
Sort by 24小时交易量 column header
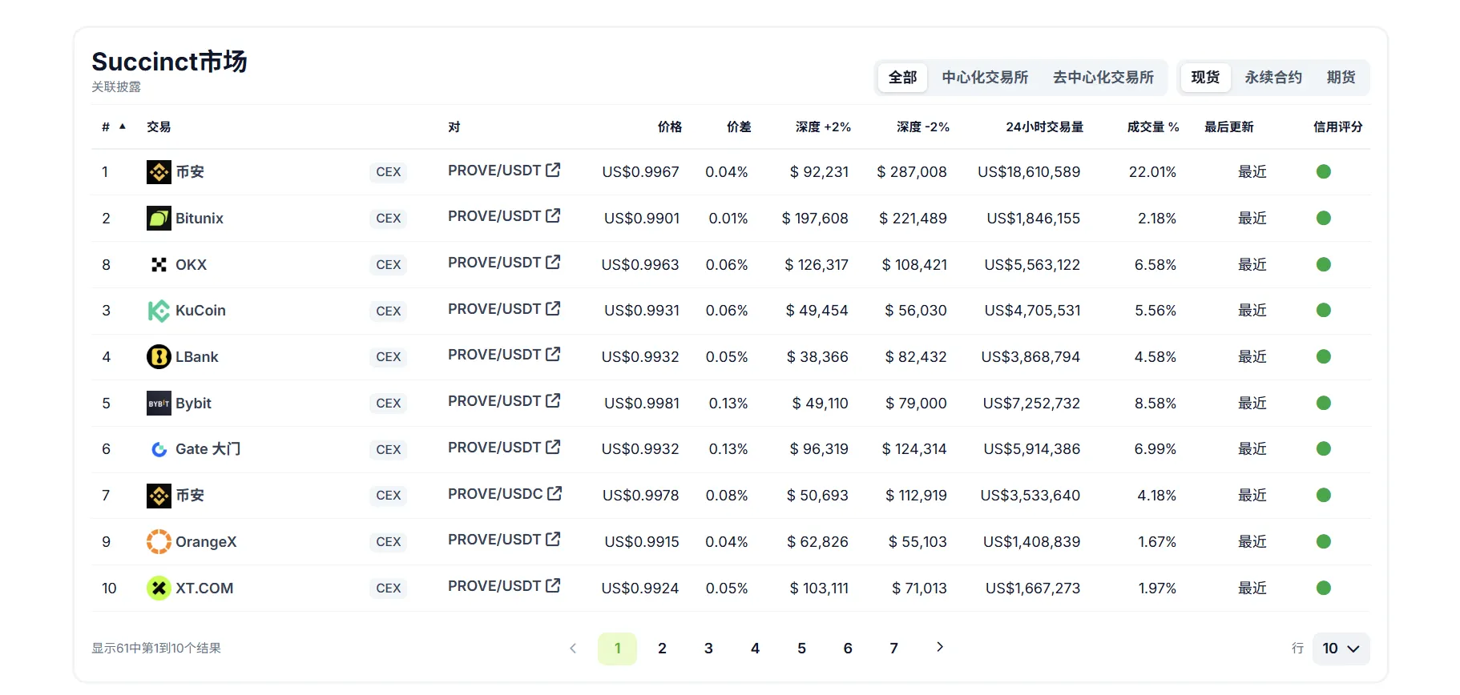point(1044,127)
